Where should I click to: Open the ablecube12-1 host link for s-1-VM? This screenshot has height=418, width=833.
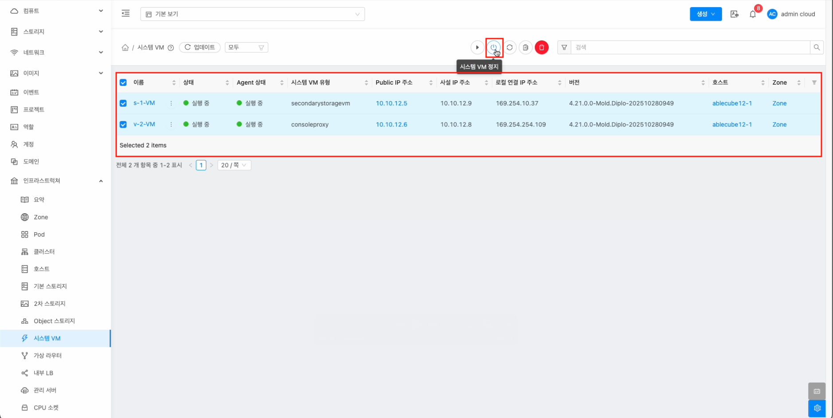tap(732, 103)
